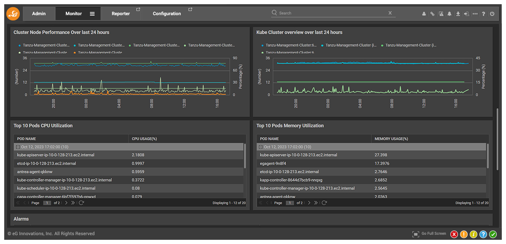Click the 17.3976 memory usage value
Viewport: 506px width, 244px height.
tap(382, 163)
